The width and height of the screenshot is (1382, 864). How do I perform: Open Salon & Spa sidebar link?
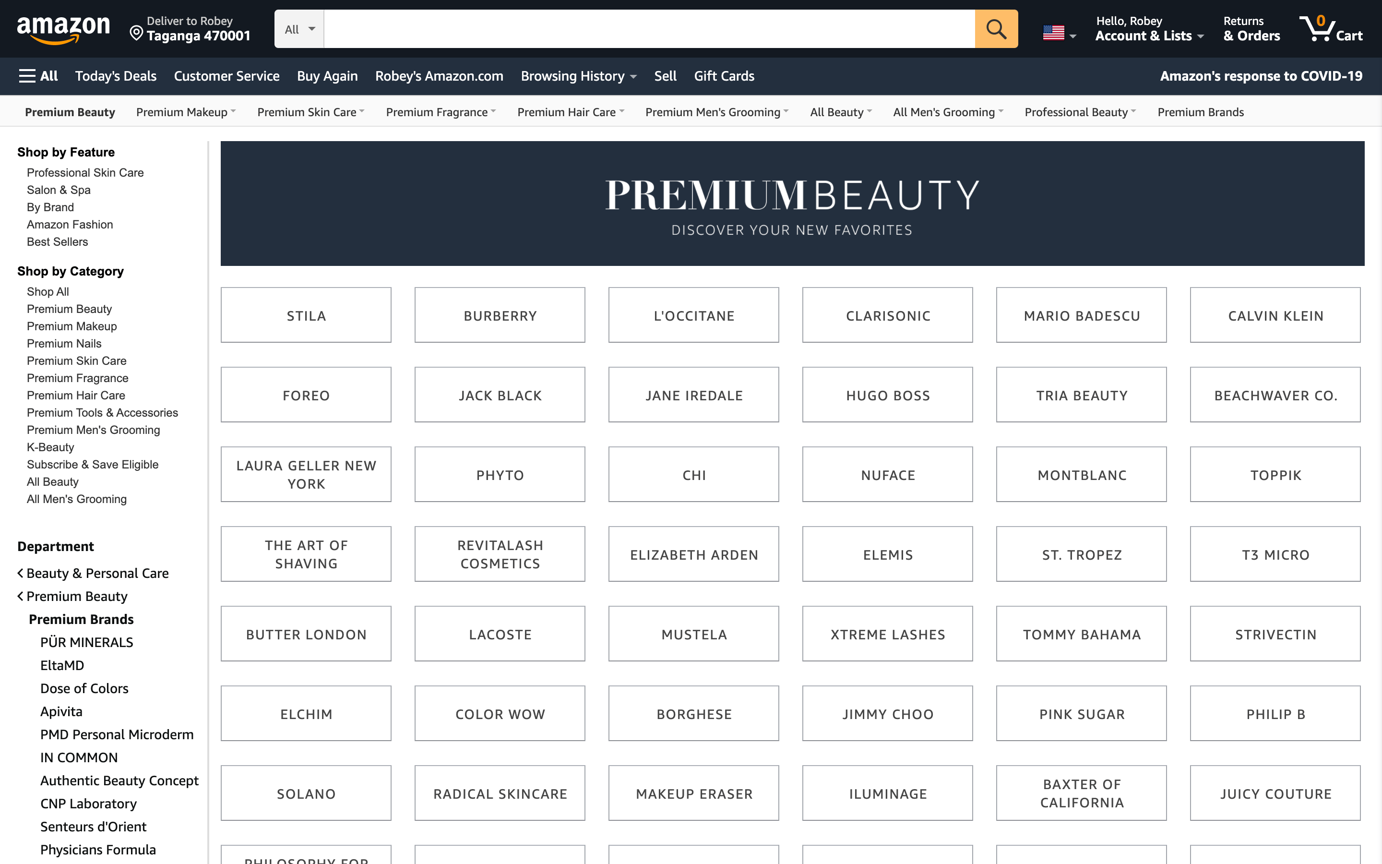click(x=58, y=190)
